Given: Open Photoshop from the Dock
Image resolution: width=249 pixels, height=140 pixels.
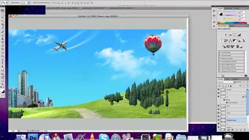Looking at the screenshot, I should point(33,137).
